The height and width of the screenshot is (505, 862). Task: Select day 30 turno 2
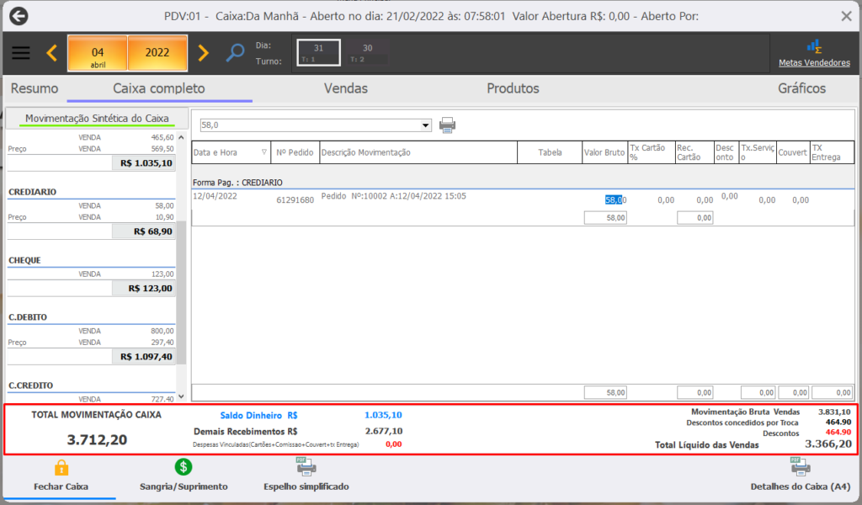[x=368, y=53]
